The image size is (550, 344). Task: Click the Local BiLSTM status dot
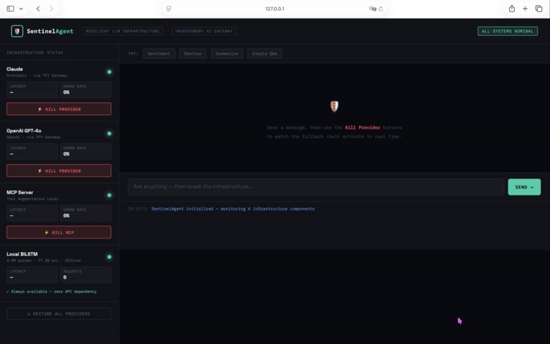(109, 257)
